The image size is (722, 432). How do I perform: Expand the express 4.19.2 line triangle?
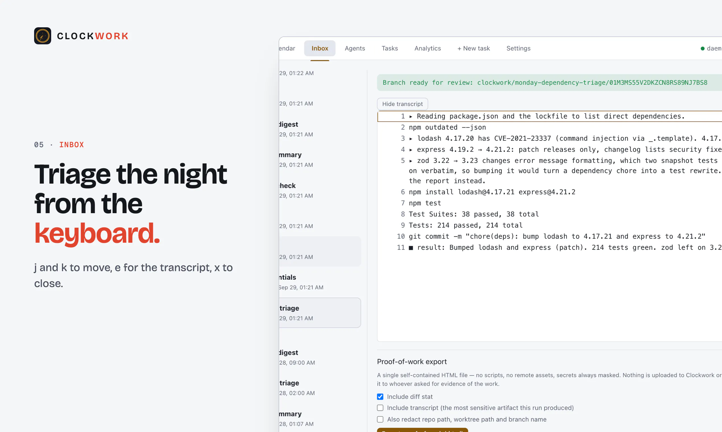pyautogui.click(x=411, y=149)
